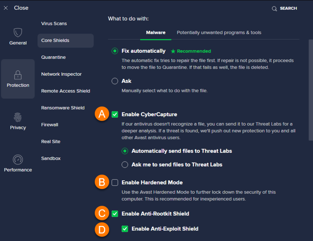Open the Privacy fingerprint icon

point(18,117)
